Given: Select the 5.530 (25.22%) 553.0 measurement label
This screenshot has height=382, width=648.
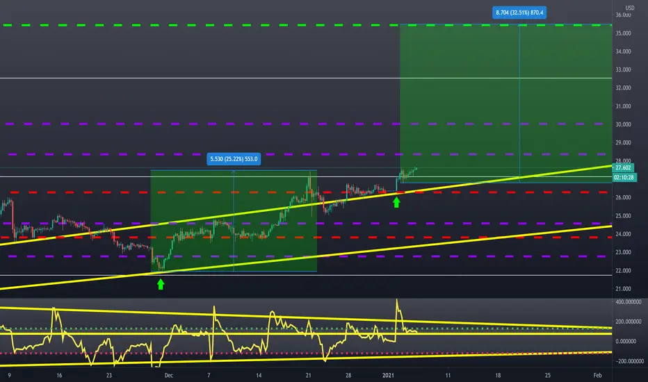Looking at the screenshot, I should tap(234, 159).
